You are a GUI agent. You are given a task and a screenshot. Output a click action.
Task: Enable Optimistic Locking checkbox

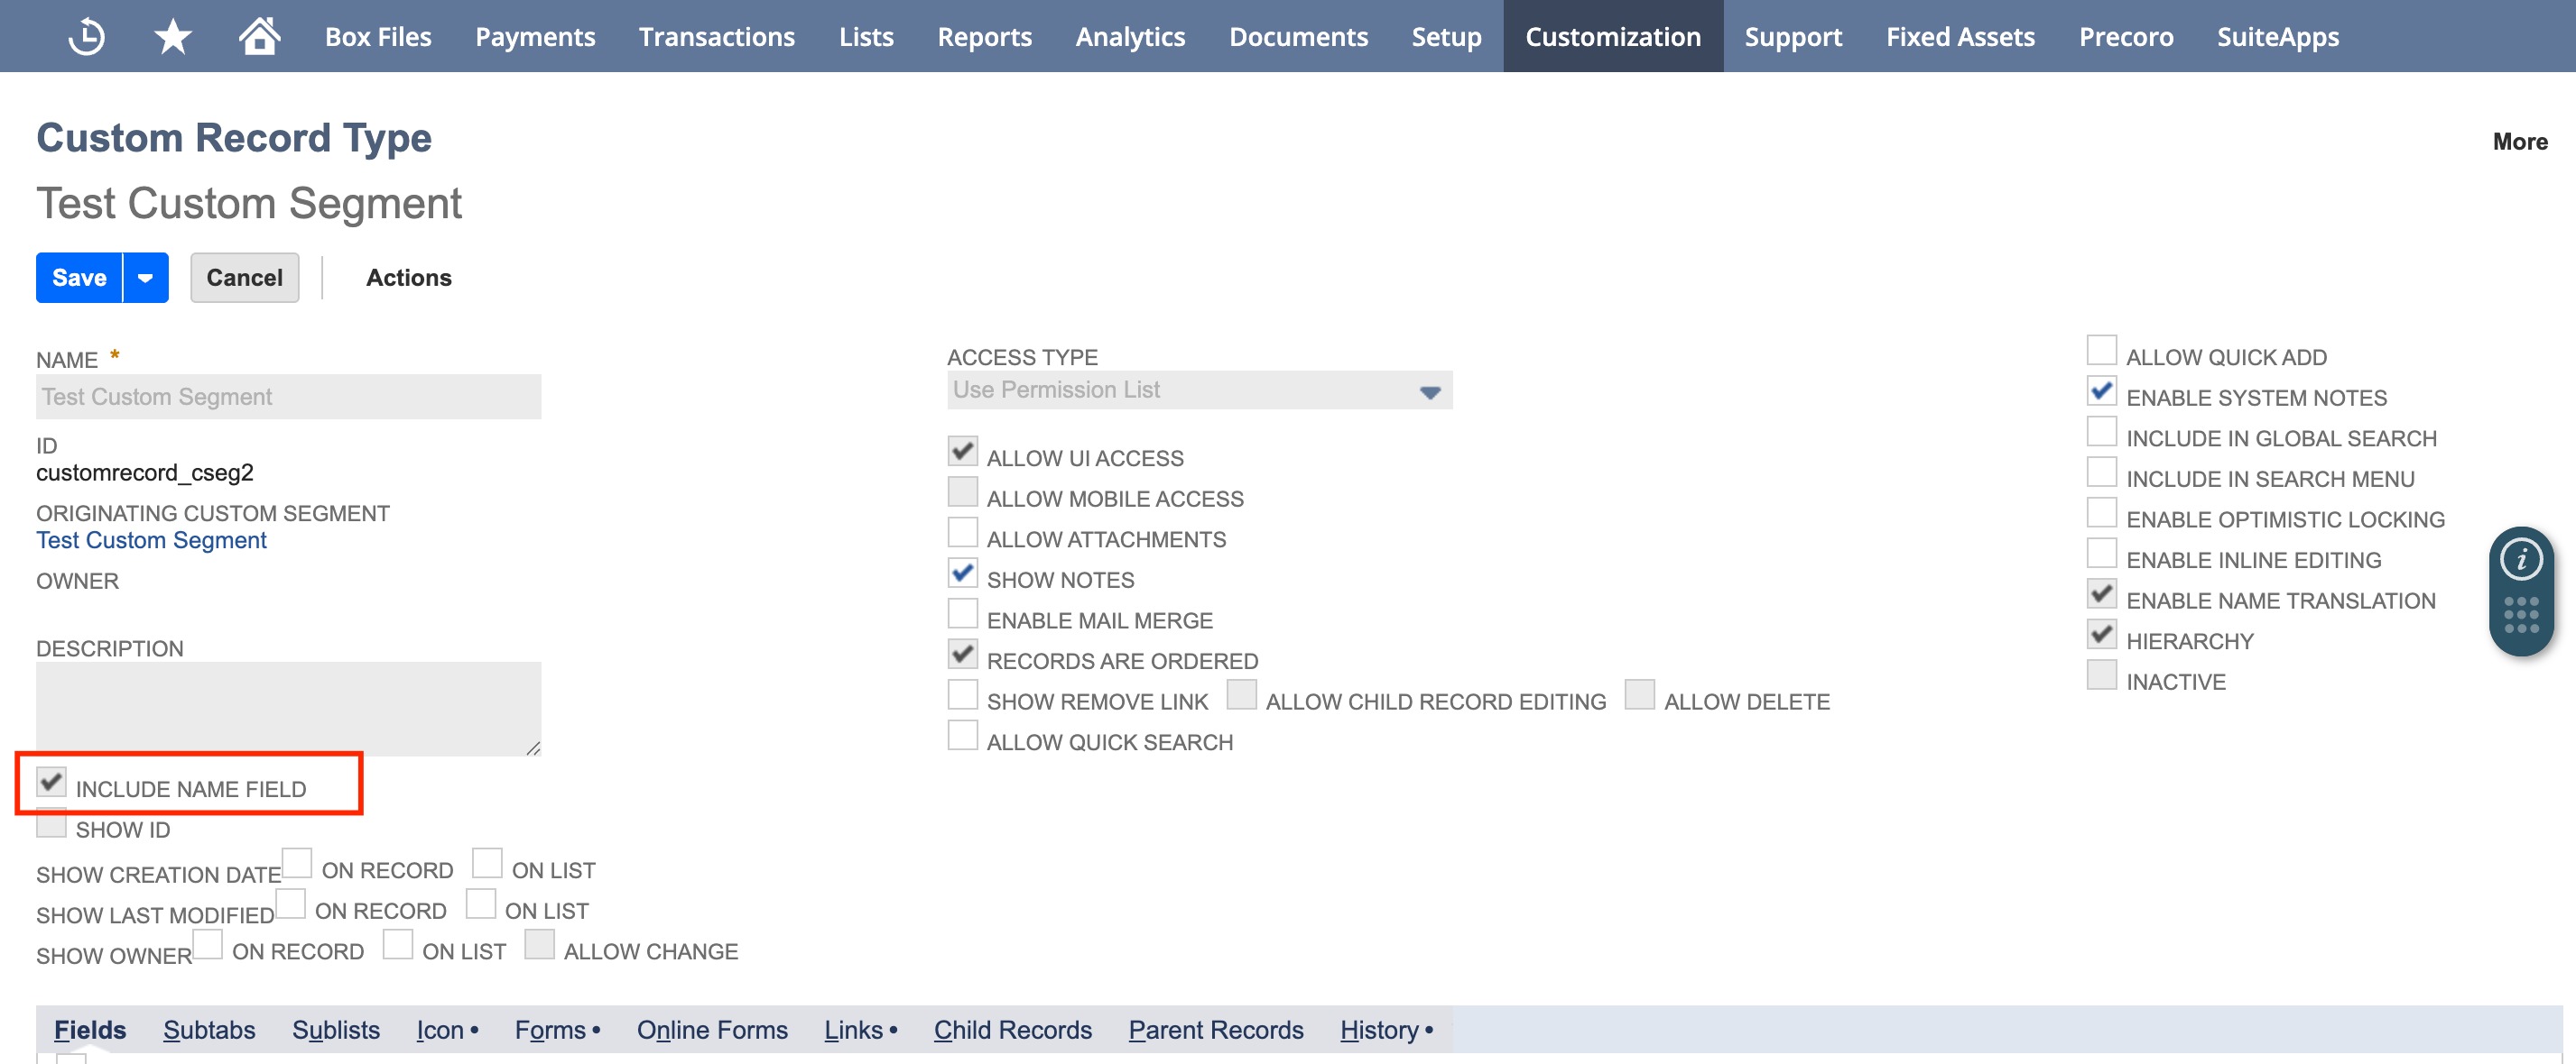tap(2101, 512)
